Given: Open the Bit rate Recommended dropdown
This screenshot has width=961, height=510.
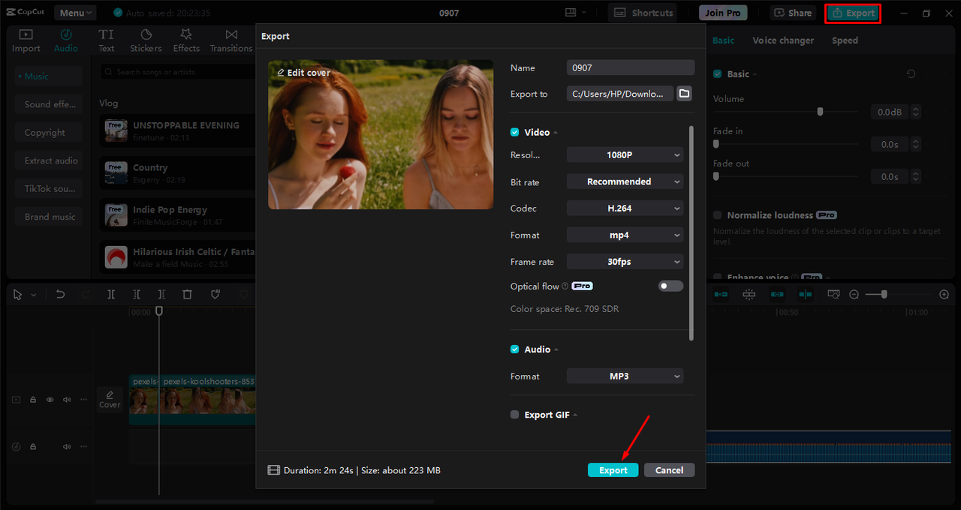Looking at the screenshot, I should click(x=625, y=181).
